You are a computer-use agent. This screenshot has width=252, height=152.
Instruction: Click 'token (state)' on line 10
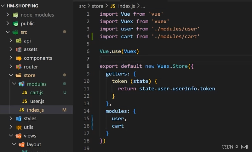(x=131, y=81)
